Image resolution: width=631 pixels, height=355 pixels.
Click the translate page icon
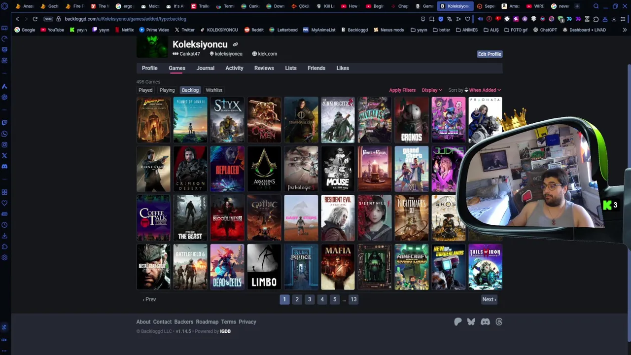[x=450, y=19]
